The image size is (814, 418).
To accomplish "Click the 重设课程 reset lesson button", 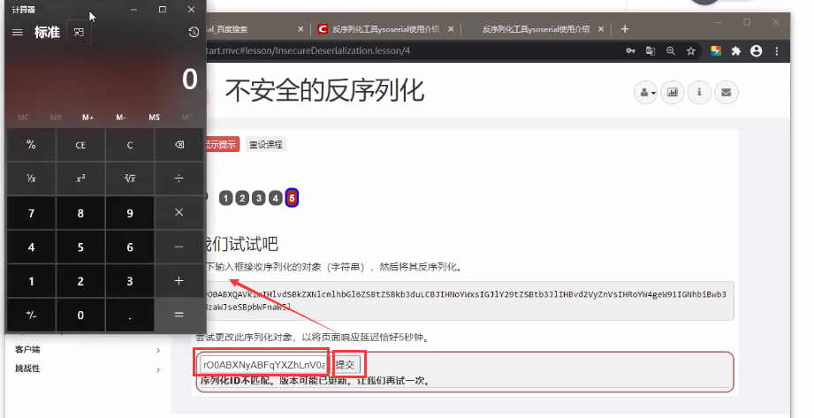I will (x=266, y=144).
